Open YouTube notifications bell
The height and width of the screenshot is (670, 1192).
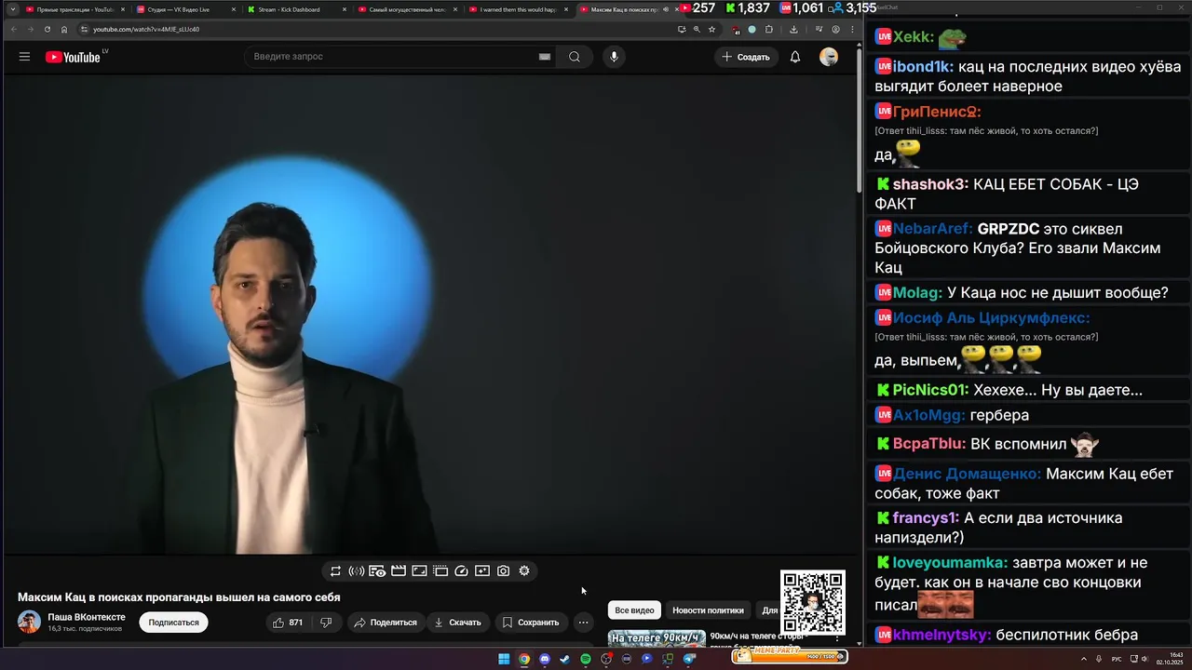[x=795, y=57]
